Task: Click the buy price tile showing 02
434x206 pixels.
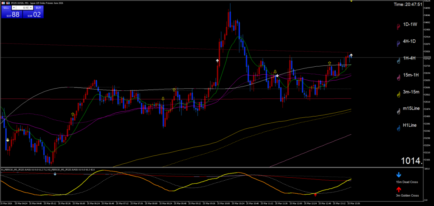Action: [x=33, y=14]
